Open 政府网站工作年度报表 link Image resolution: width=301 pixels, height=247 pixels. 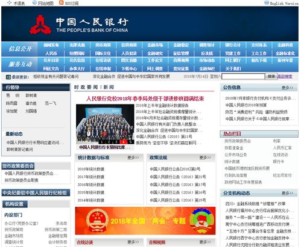243,182
